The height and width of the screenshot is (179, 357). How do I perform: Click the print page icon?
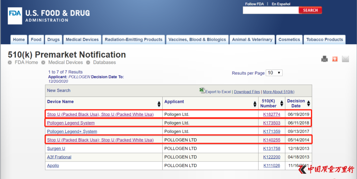tap(325, 59)
